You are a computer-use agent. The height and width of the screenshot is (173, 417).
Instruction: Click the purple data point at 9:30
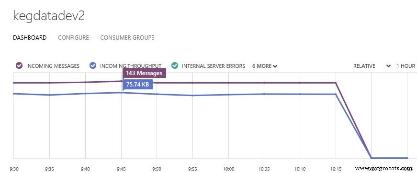pyautogui.click(x=14, y=83)
